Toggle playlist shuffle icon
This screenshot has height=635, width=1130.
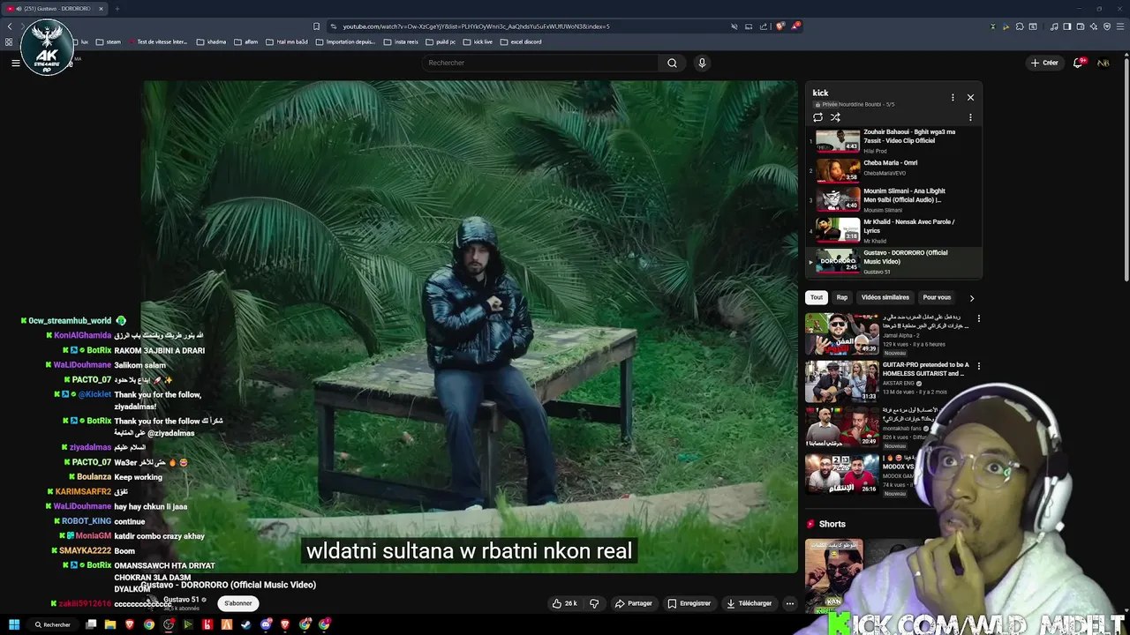tap(835, 117)
